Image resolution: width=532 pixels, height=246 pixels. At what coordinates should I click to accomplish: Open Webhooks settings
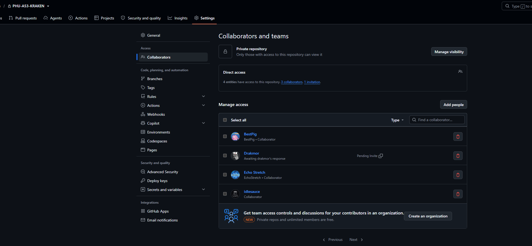pyautogui.click(x=173, y=114)
